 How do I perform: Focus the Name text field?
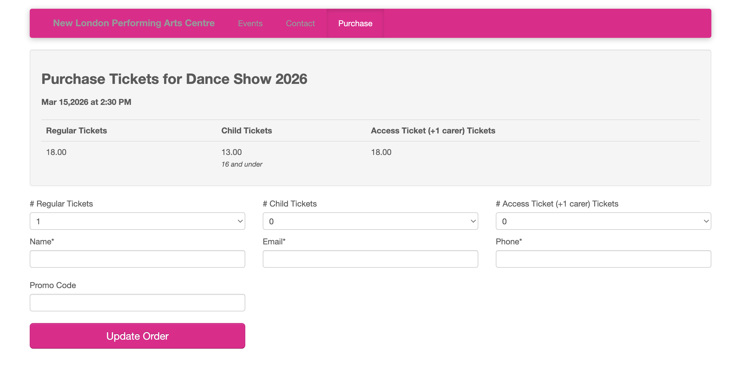pos(137,259)
